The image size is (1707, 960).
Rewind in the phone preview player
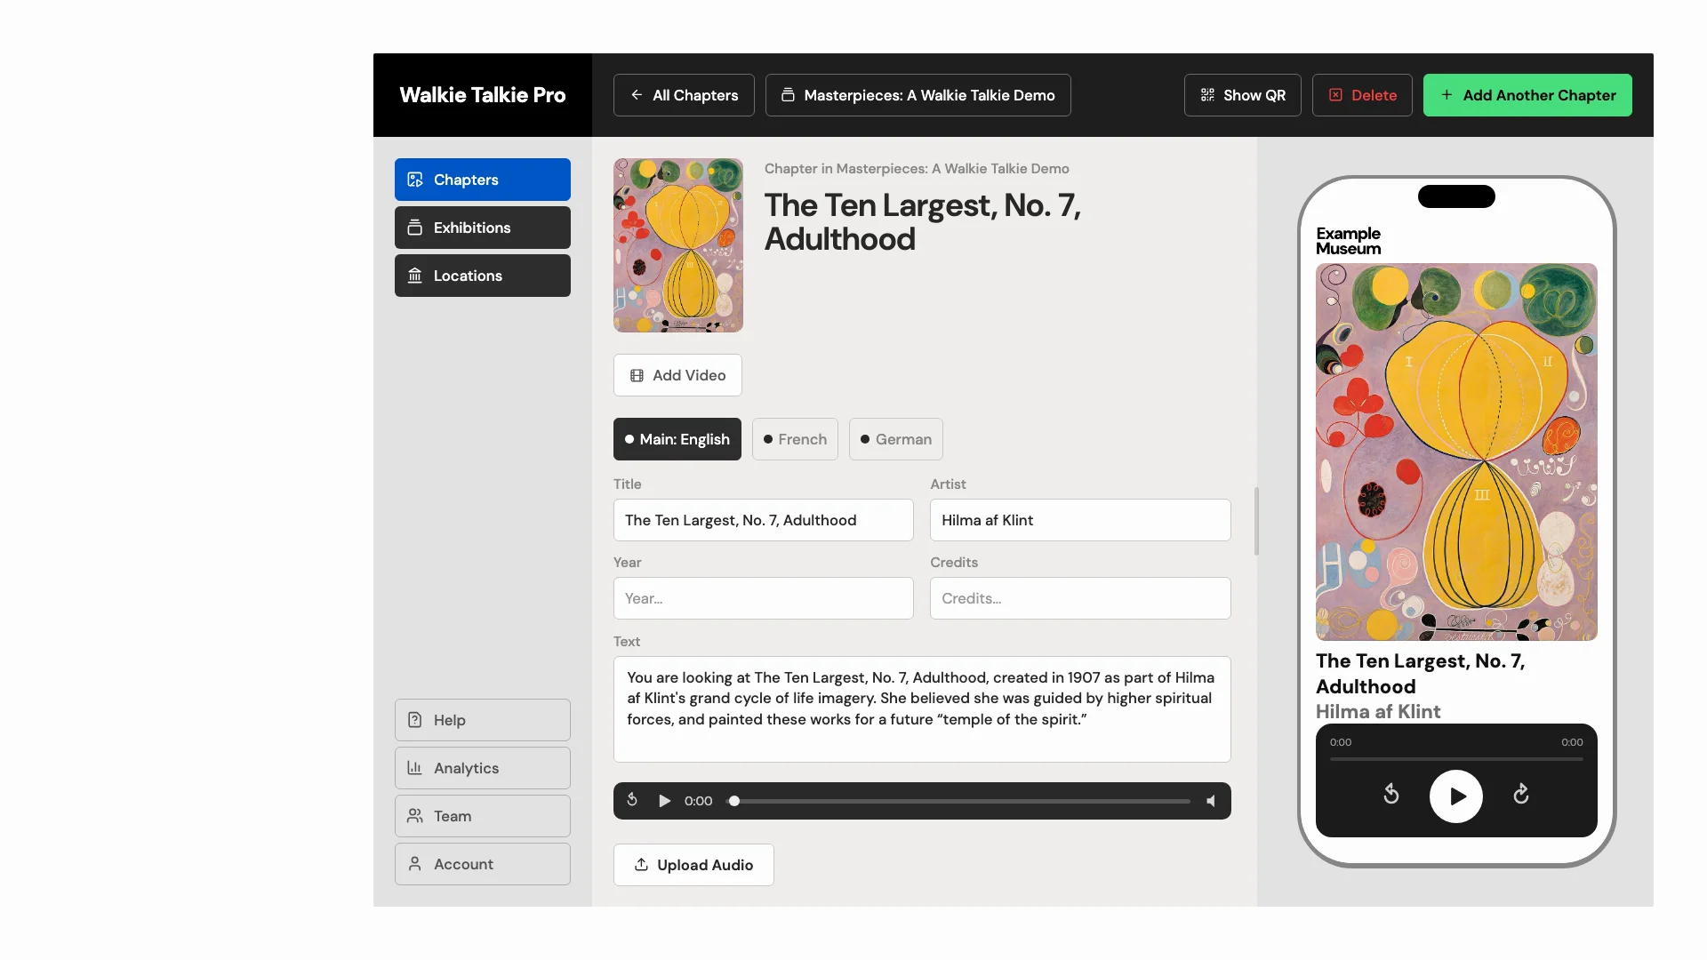coord(1391,795)
